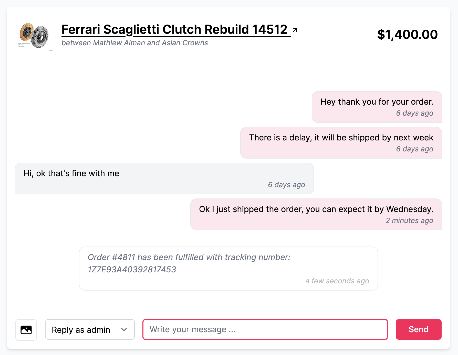Open the product page via external link arrow
The image size is (458, 355).
coord(295,30)
